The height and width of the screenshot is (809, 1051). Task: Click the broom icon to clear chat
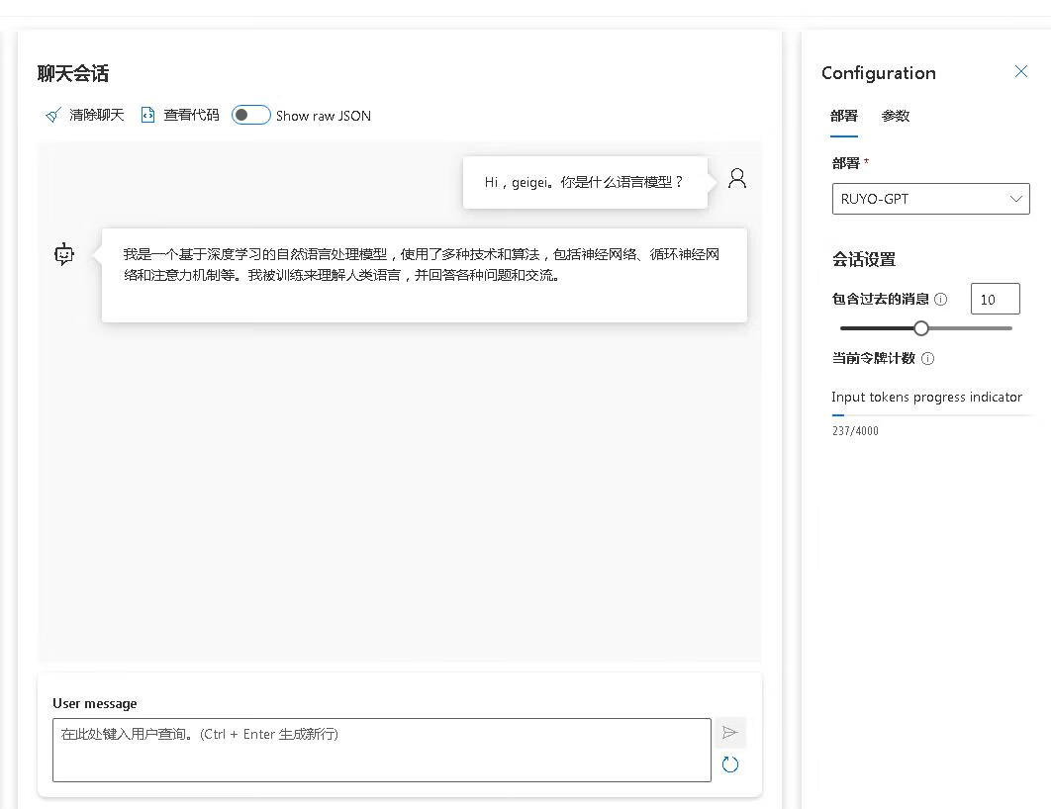point(53,116)
